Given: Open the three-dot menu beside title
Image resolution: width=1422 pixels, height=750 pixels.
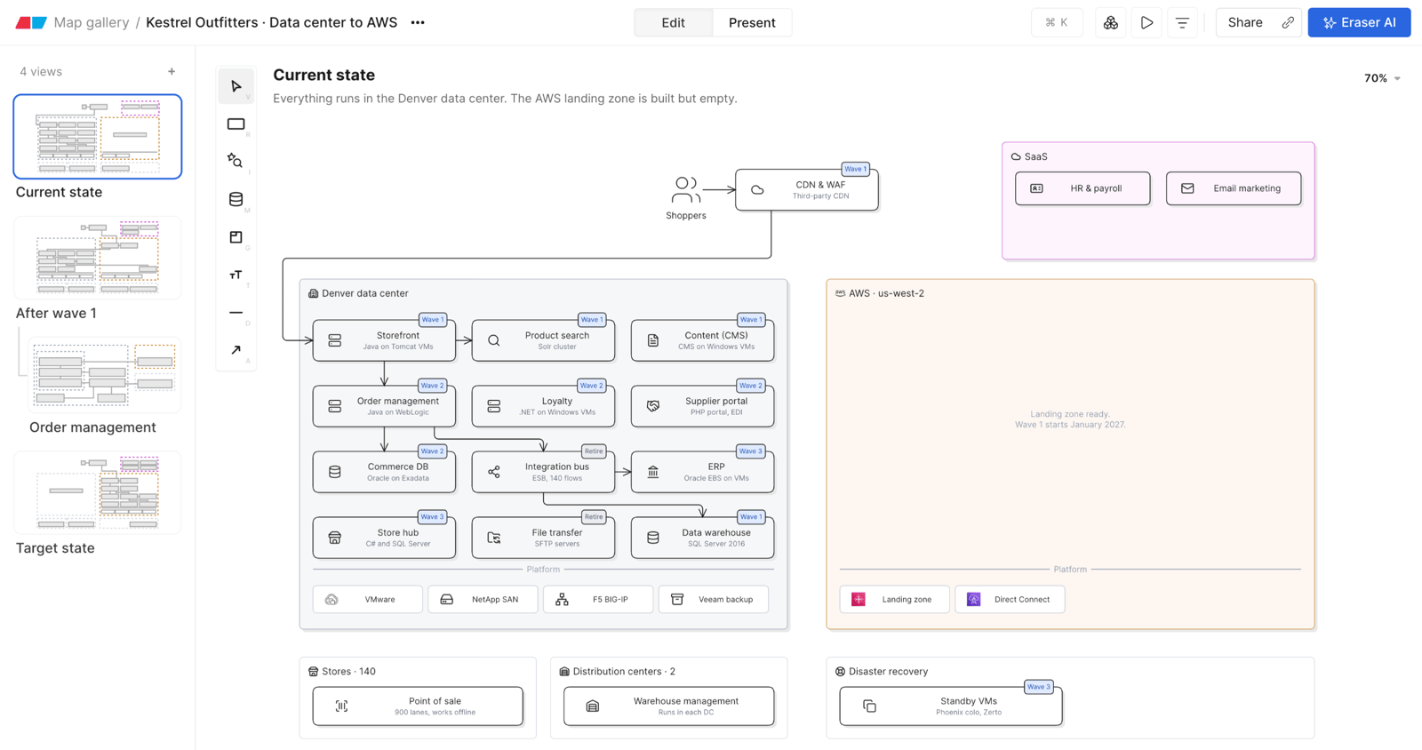Looking at the screenshot, I should tap(418, 23).
